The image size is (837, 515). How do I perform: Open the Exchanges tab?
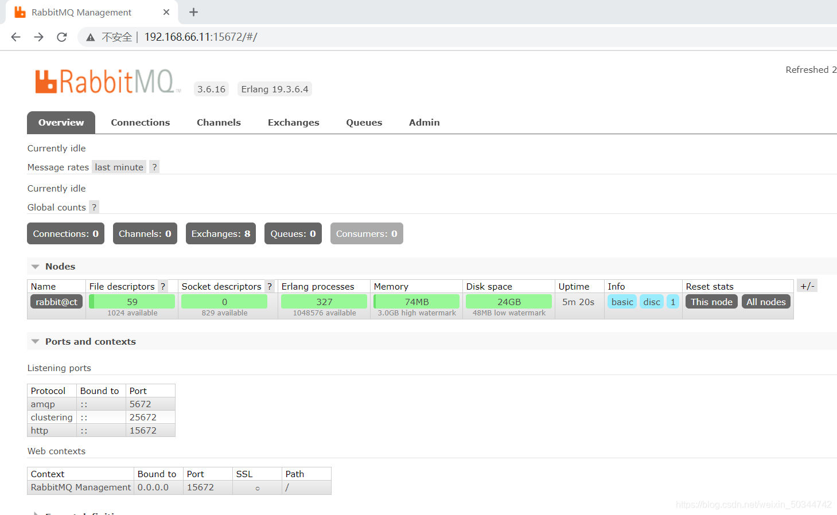pos(294,123)
